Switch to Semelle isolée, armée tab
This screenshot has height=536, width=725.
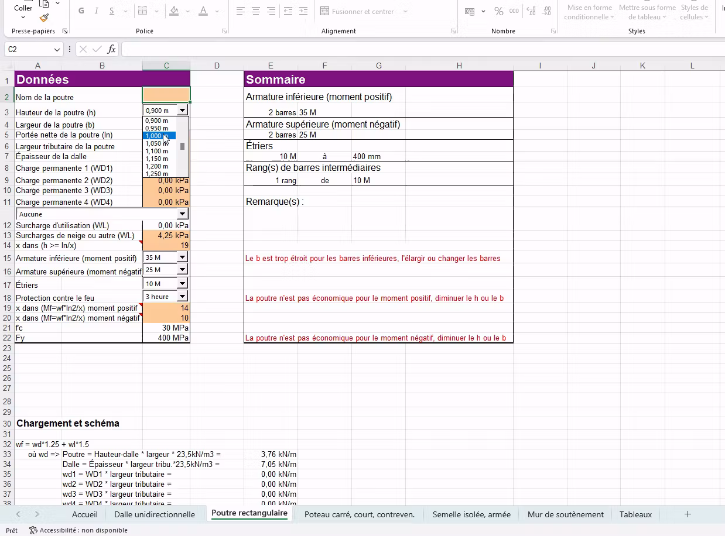click(x=471, y=514)
